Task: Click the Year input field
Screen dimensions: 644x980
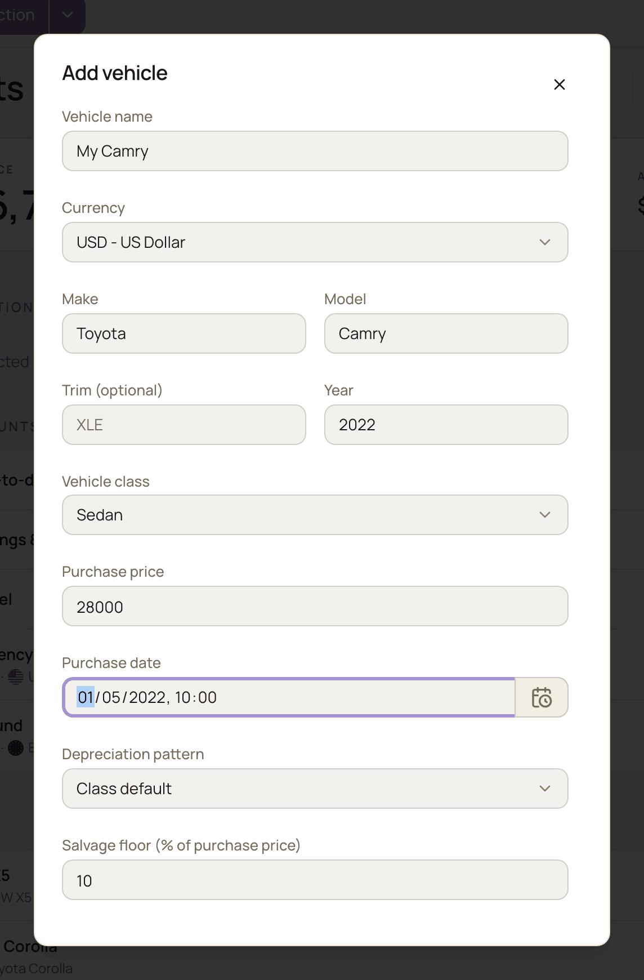Action: tap(446, 425)
